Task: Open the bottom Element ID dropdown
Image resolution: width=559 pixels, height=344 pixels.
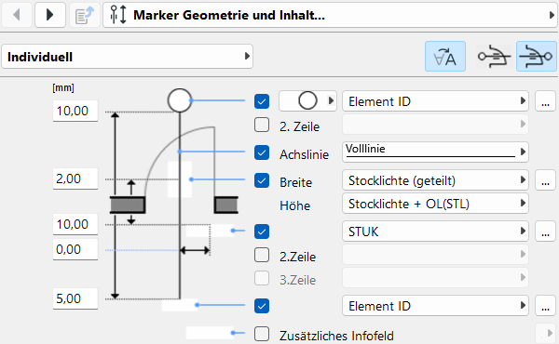Action: (x=435, y=306)
